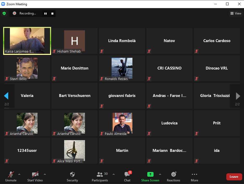The width and height of the screenshot is (244, 184).
Task: Click the Valeria participant tile
Action: click(x=27, y=96)
